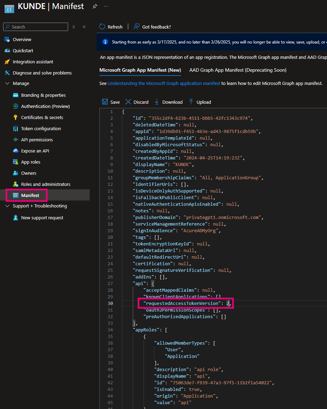The width and height of the screenshot is (327, 409).
Task: Open Certificates & secrets in the sidebar
Action: click(x=42, y=117)
